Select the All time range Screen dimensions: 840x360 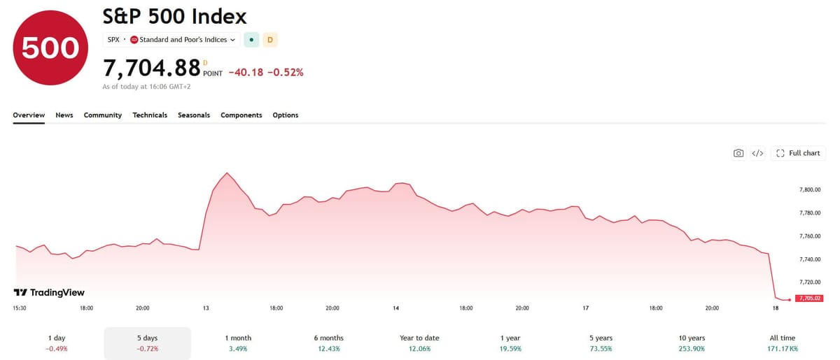point(782,343)
